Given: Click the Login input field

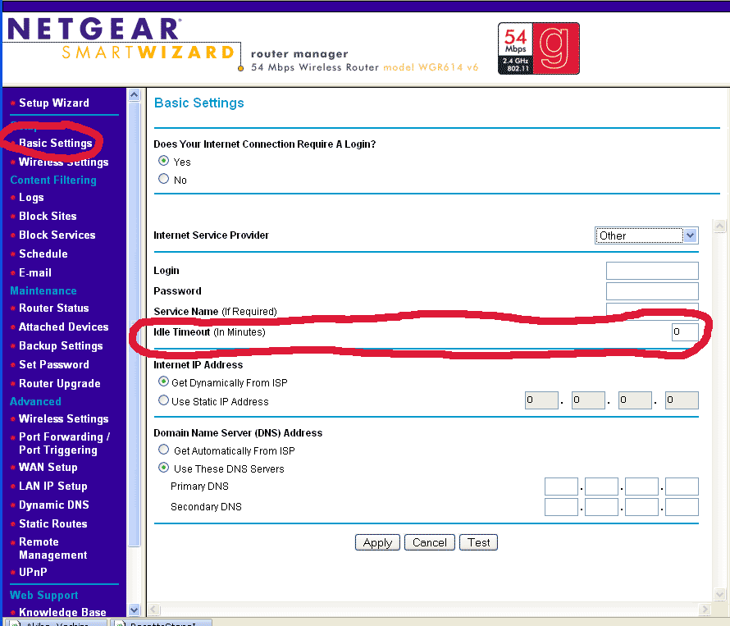Looking at the screenshot, I should (x=652, y=271).
